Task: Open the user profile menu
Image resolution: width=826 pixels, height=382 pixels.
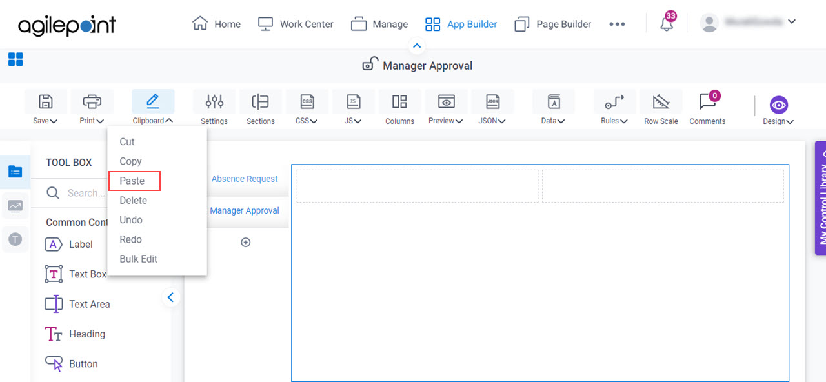Action: (748, 23)
